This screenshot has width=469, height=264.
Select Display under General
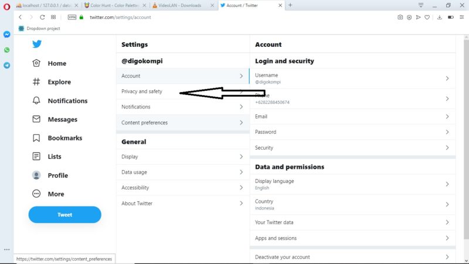(x=183, y=157)
